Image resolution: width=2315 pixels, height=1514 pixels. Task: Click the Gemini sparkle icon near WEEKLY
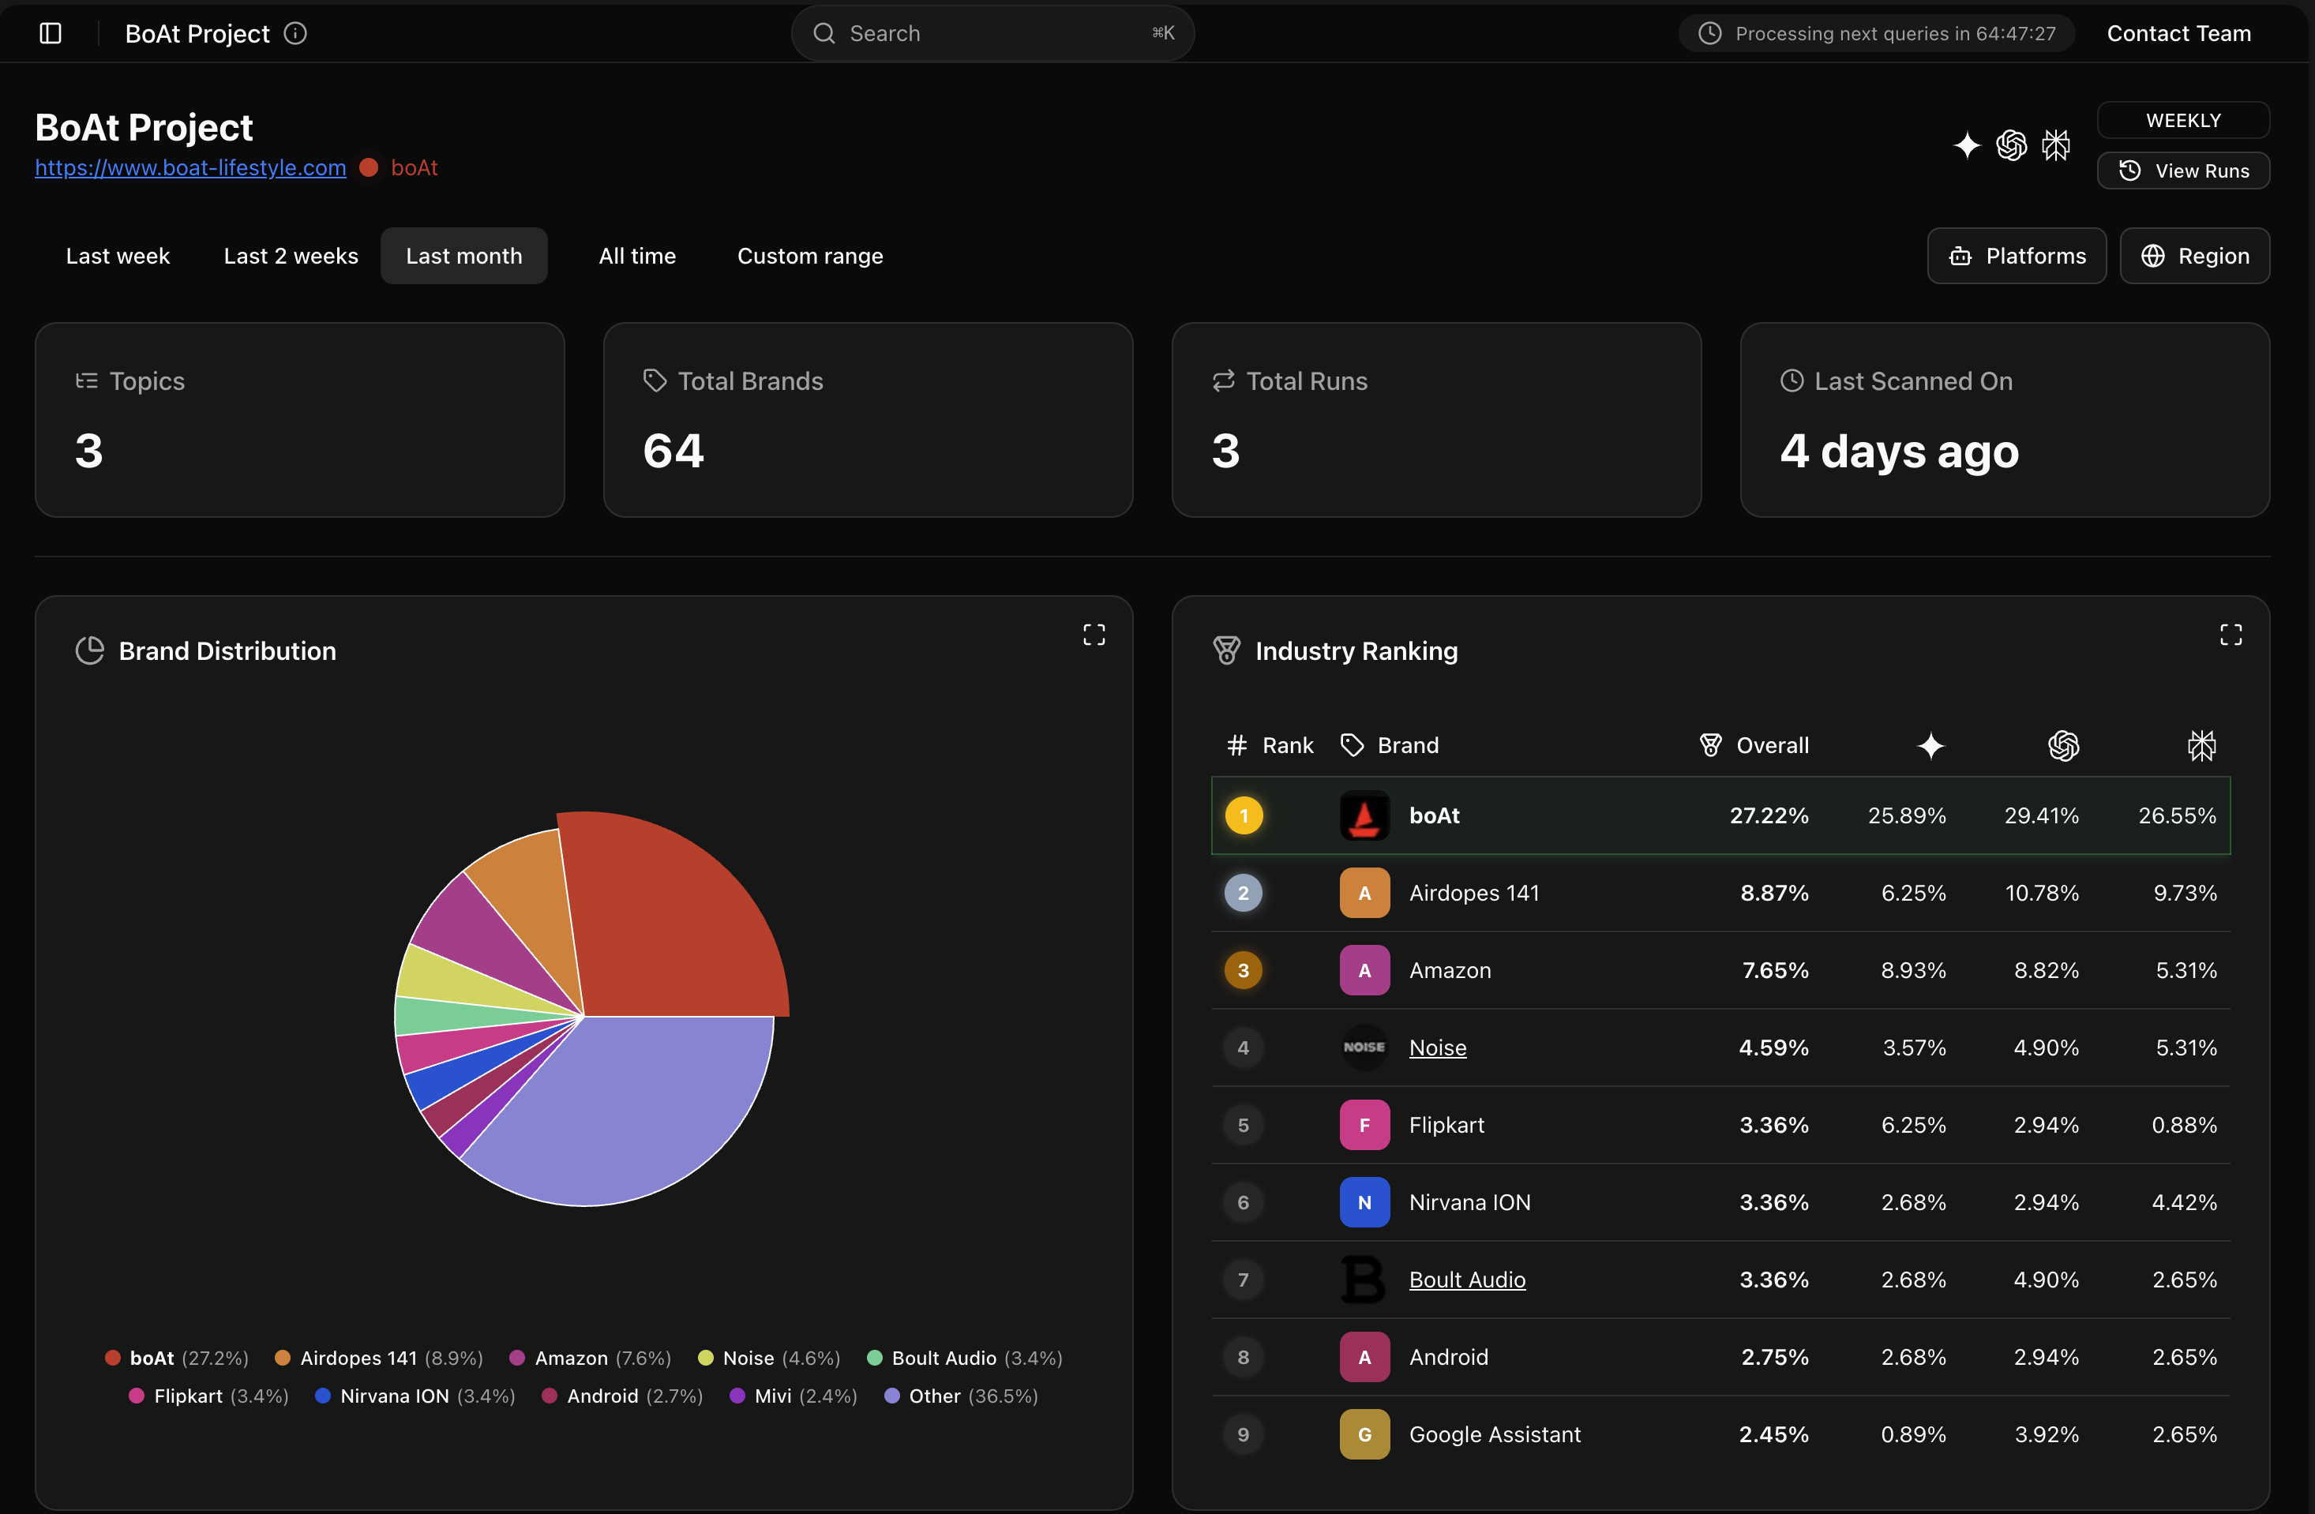1967,145
